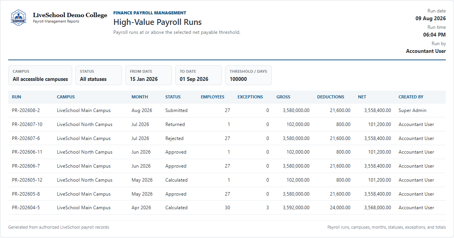Click the From Date 15 Jan 2026 field
The width and height of the screenshot is (454, 238).
pos(149,75)
